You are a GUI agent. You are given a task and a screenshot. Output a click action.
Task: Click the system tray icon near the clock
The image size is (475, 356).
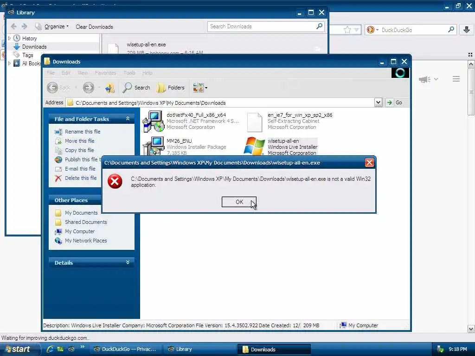point(440,350)
